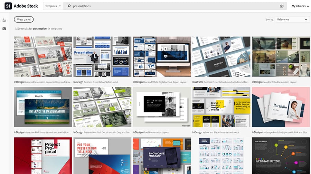Click the Adobe Stock St logo icon
This screenshot has height=174, width=311.
(x=8, y=6)
